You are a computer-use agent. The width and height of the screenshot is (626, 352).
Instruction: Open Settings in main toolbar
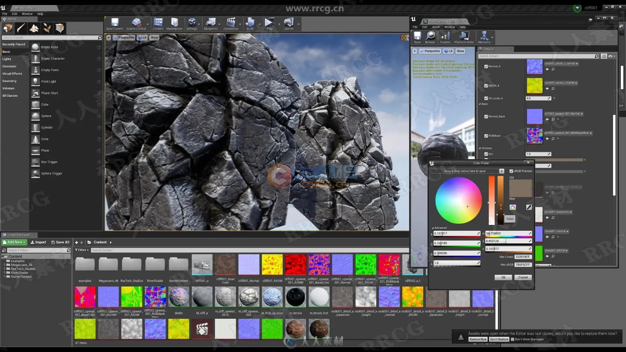coord(192,24)
